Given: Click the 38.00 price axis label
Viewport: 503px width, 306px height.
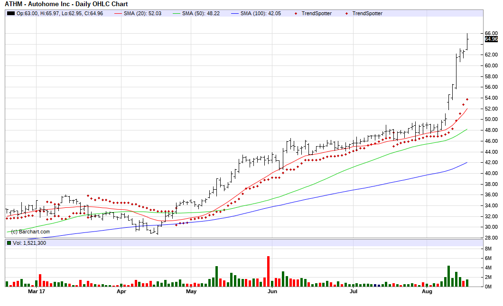Looking at the screenshot, I should pos(491,184).
